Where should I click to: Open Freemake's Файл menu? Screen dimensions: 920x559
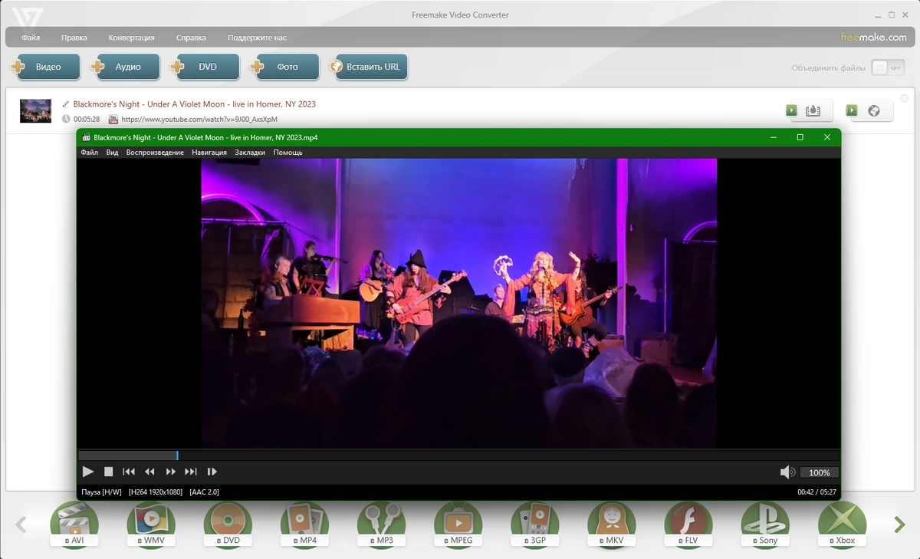pos(31,37)
